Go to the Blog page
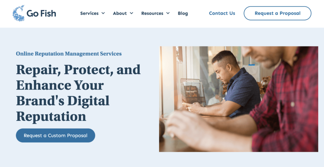 tap(183, 13)
